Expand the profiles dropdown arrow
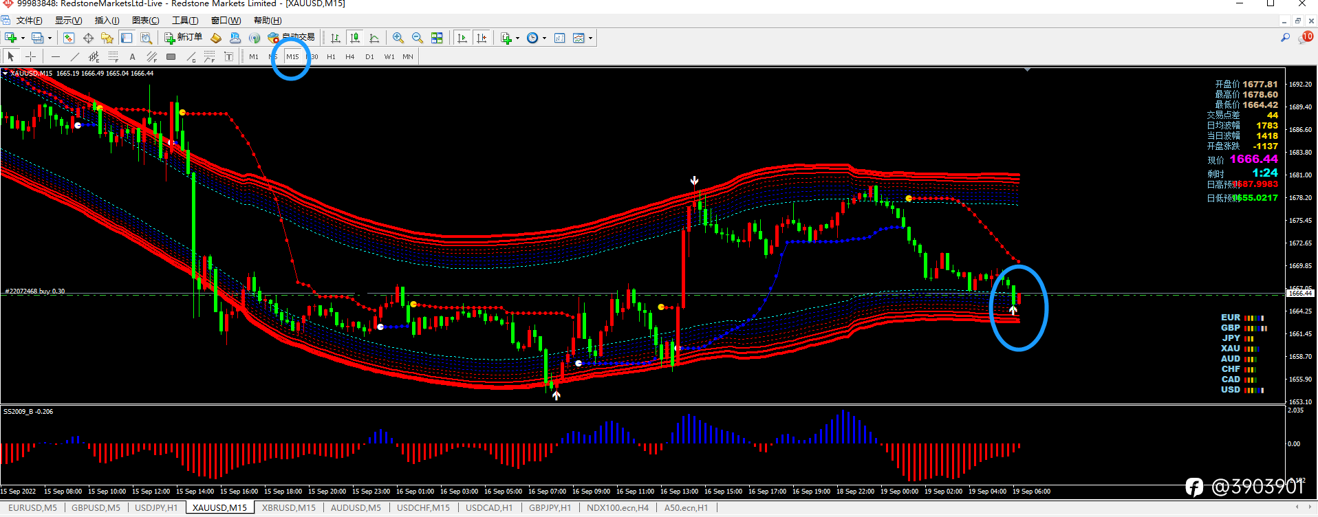 (50, 38)
